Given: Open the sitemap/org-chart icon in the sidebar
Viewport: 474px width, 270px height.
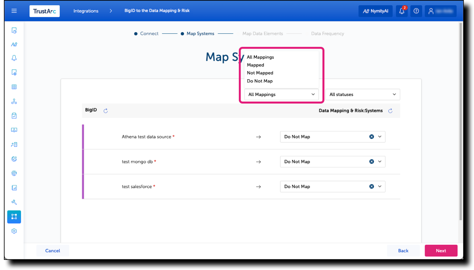Looking at the screenshot, I should [14, 101].
